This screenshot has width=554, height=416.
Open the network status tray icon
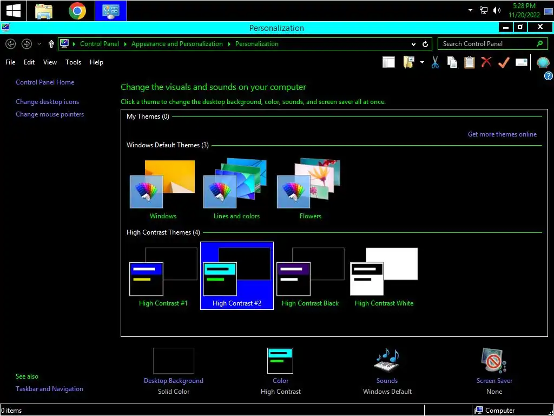pyautogui.click(x=483, y=10)
